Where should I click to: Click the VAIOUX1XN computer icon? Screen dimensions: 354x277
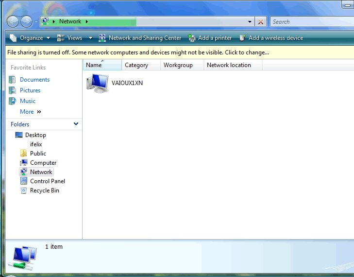coord(98,83)
